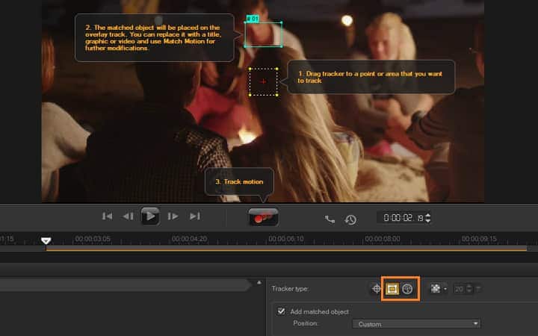The image size is (538, 336).
Task: Click the track in/out phone-shaped icon
Action: pyautogui.click(x=330, y=219)
